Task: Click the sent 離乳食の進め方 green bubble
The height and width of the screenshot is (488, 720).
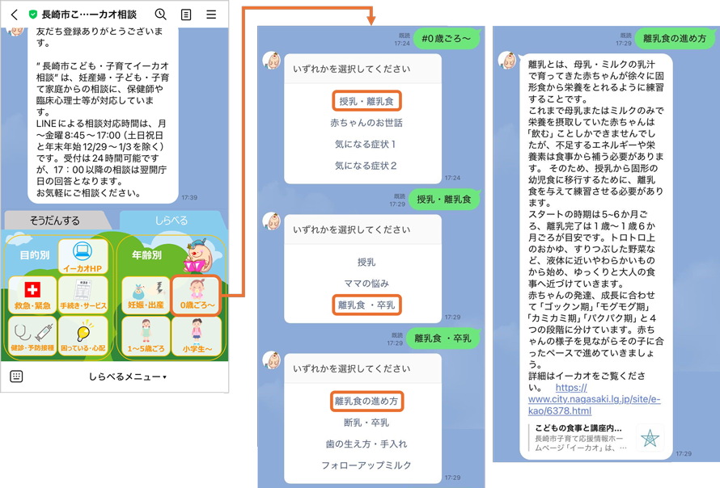Action: (x=675, y=39)
